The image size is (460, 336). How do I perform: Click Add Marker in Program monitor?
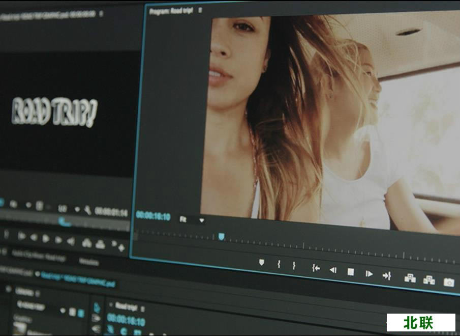[x=262, y=262]
